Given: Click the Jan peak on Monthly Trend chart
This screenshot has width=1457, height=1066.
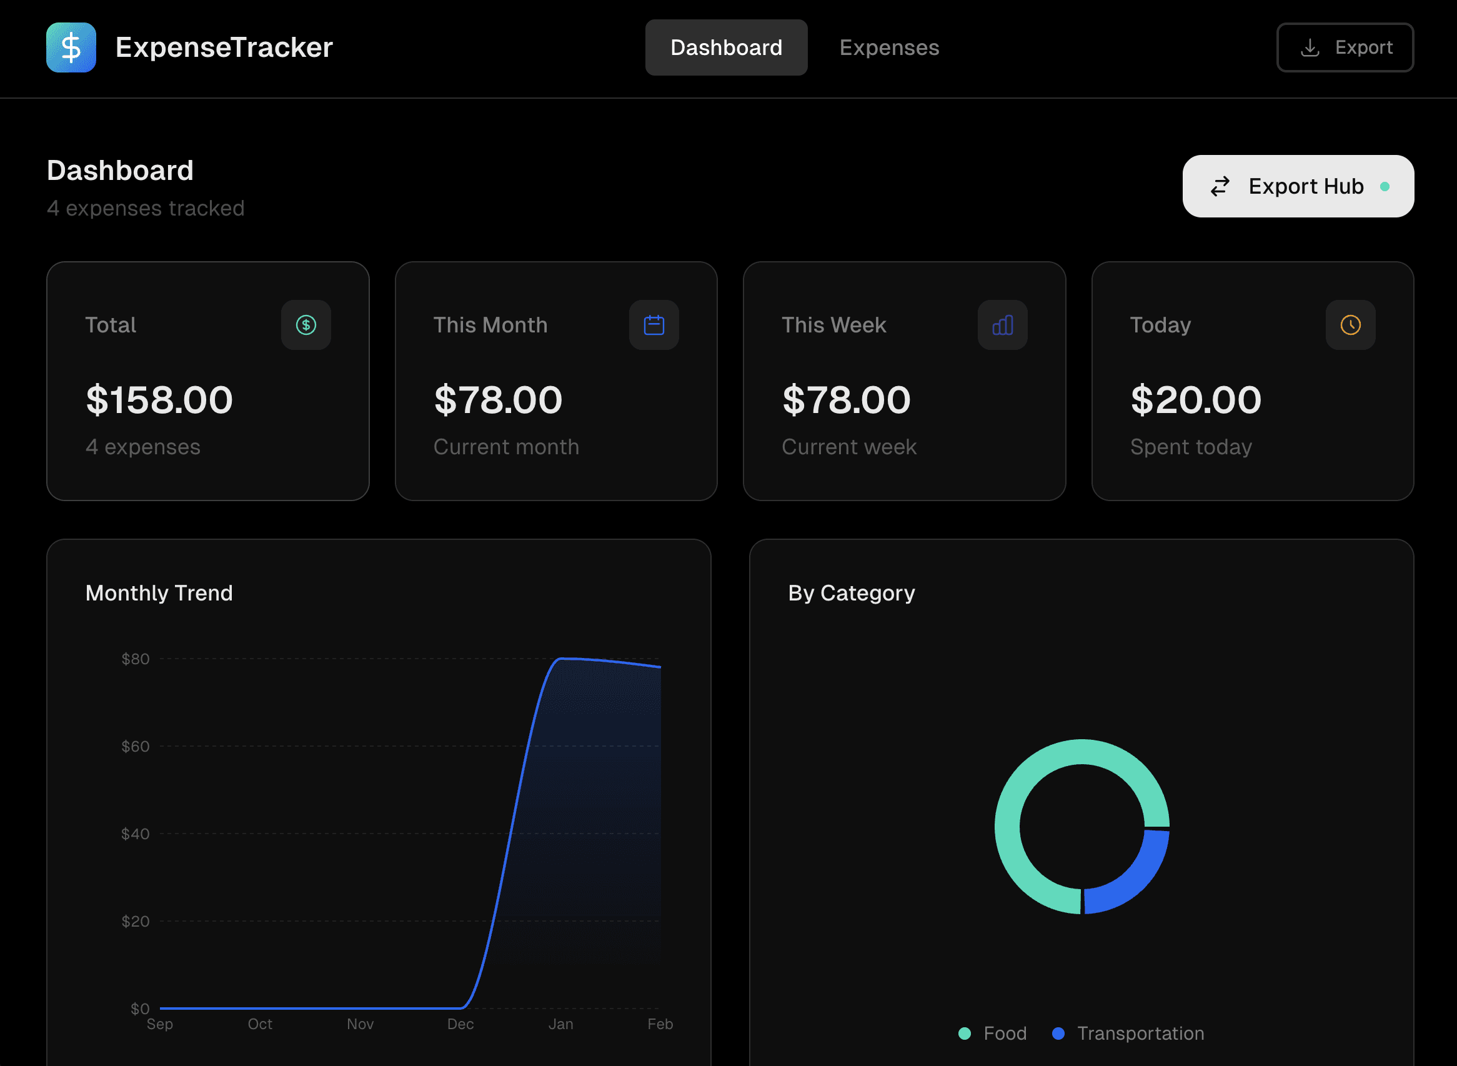Looking at the screenshot, I should (x=560, y=659).
